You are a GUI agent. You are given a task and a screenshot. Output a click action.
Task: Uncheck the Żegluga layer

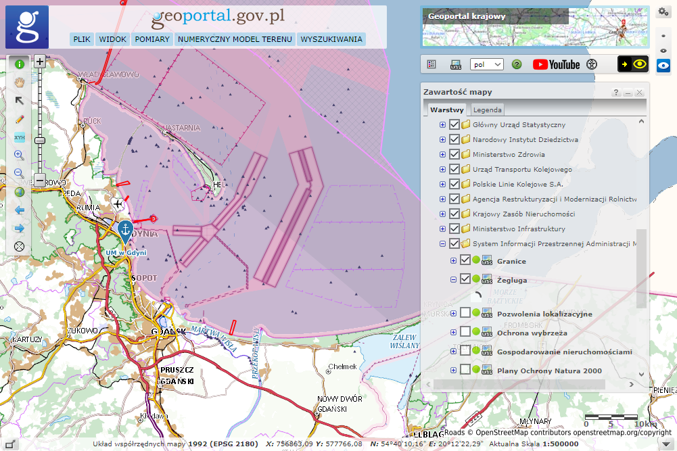tap(465, 279)
